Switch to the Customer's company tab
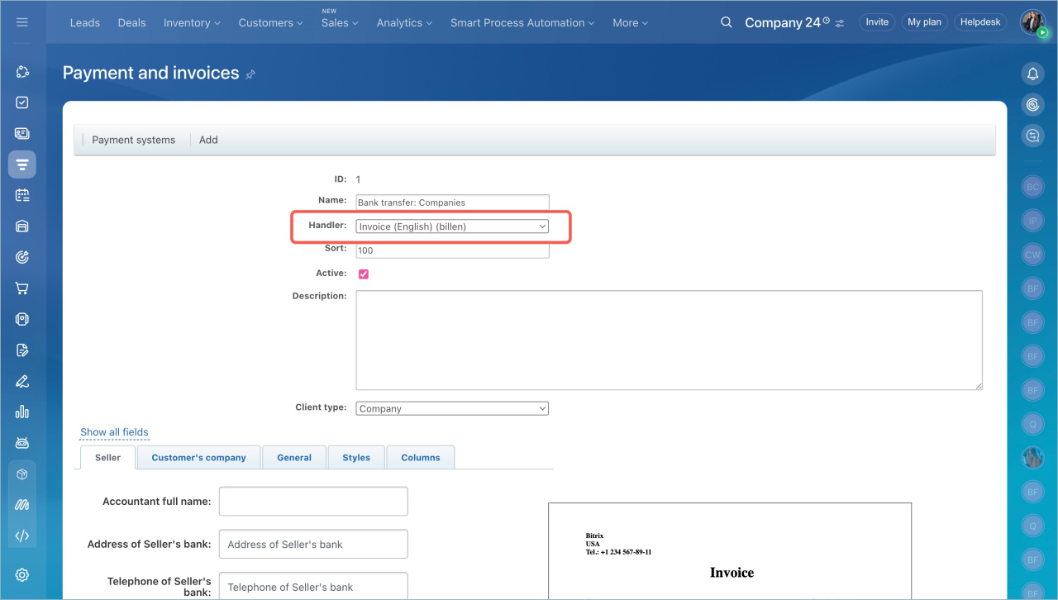Viewport: 1058px width, 600px height. [x=198, y=458]
